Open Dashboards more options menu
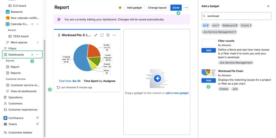The width and height of the screenshot is (276, 138). (x=37, y=55)
